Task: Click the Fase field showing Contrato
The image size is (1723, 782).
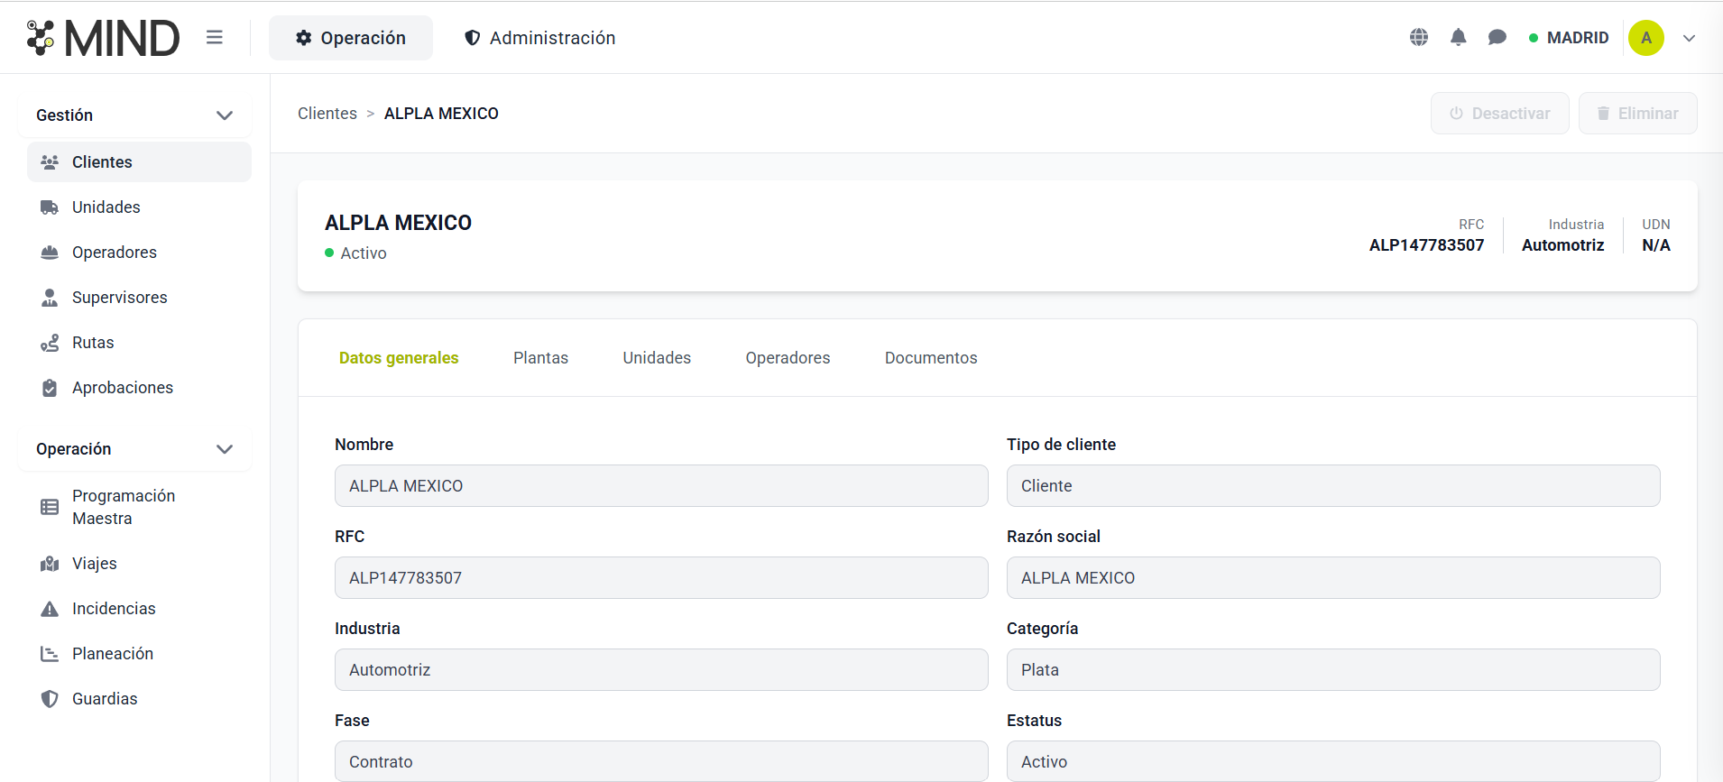Action: point(661,761)
